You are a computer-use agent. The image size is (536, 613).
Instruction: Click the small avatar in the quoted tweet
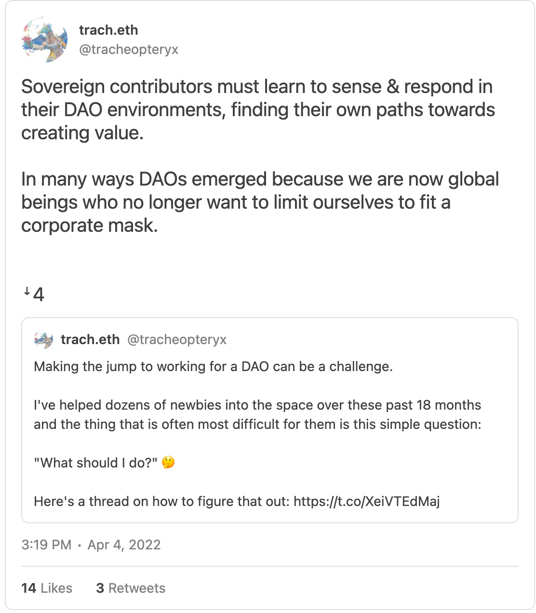(x=43, y=340)
